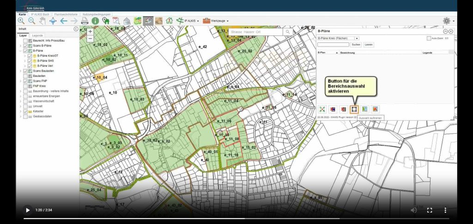The height and width of the screenshot is (224, 473).
Task: Click the Leeren button
Action: tap(369, 45)
